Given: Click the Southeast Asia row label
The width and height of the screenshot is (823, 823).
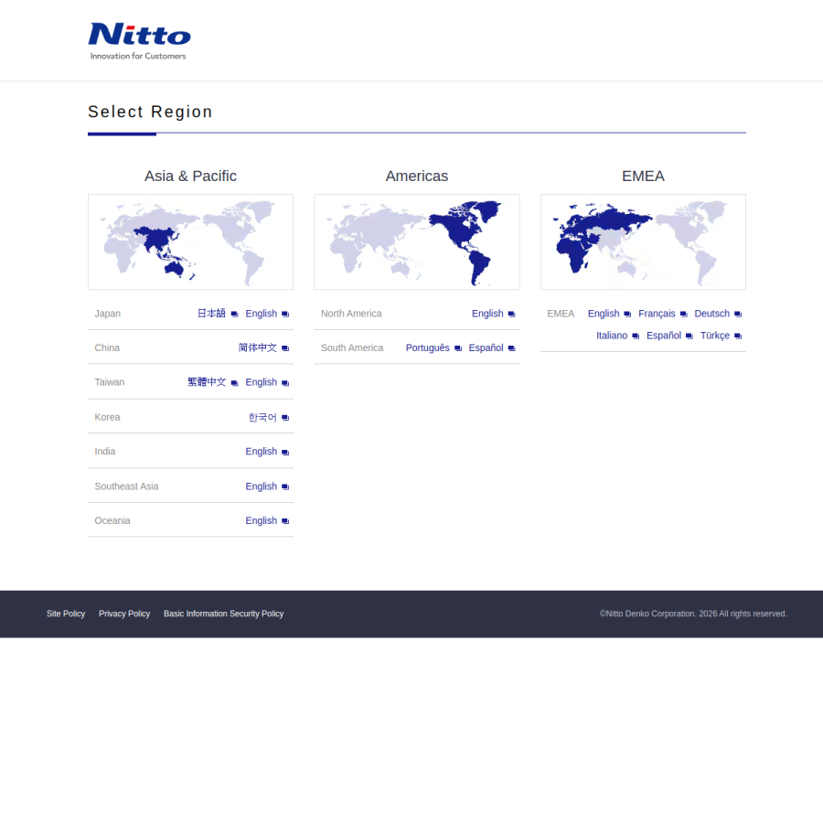Looking at the screenshot, I should click(126, 486).
